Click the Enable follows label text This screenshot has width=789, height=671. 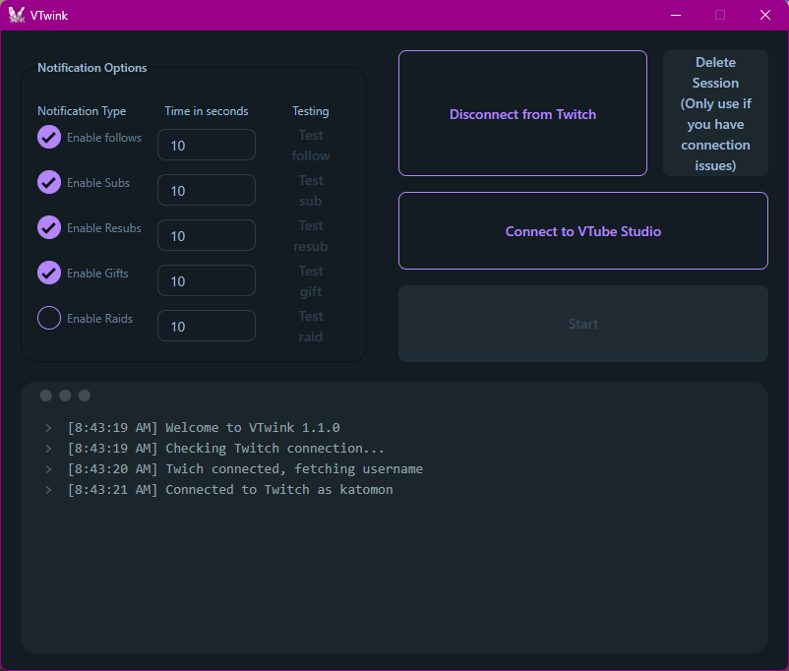[x=104, y=138]
